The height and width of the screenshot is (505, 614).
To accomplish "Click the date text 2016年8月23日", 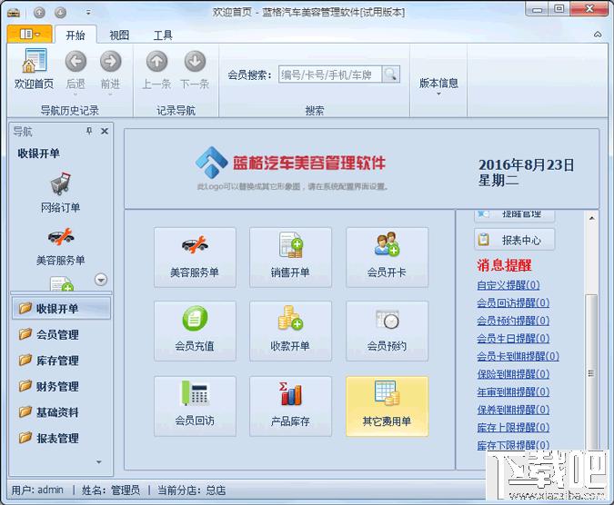I will click(x=526, y=164).
